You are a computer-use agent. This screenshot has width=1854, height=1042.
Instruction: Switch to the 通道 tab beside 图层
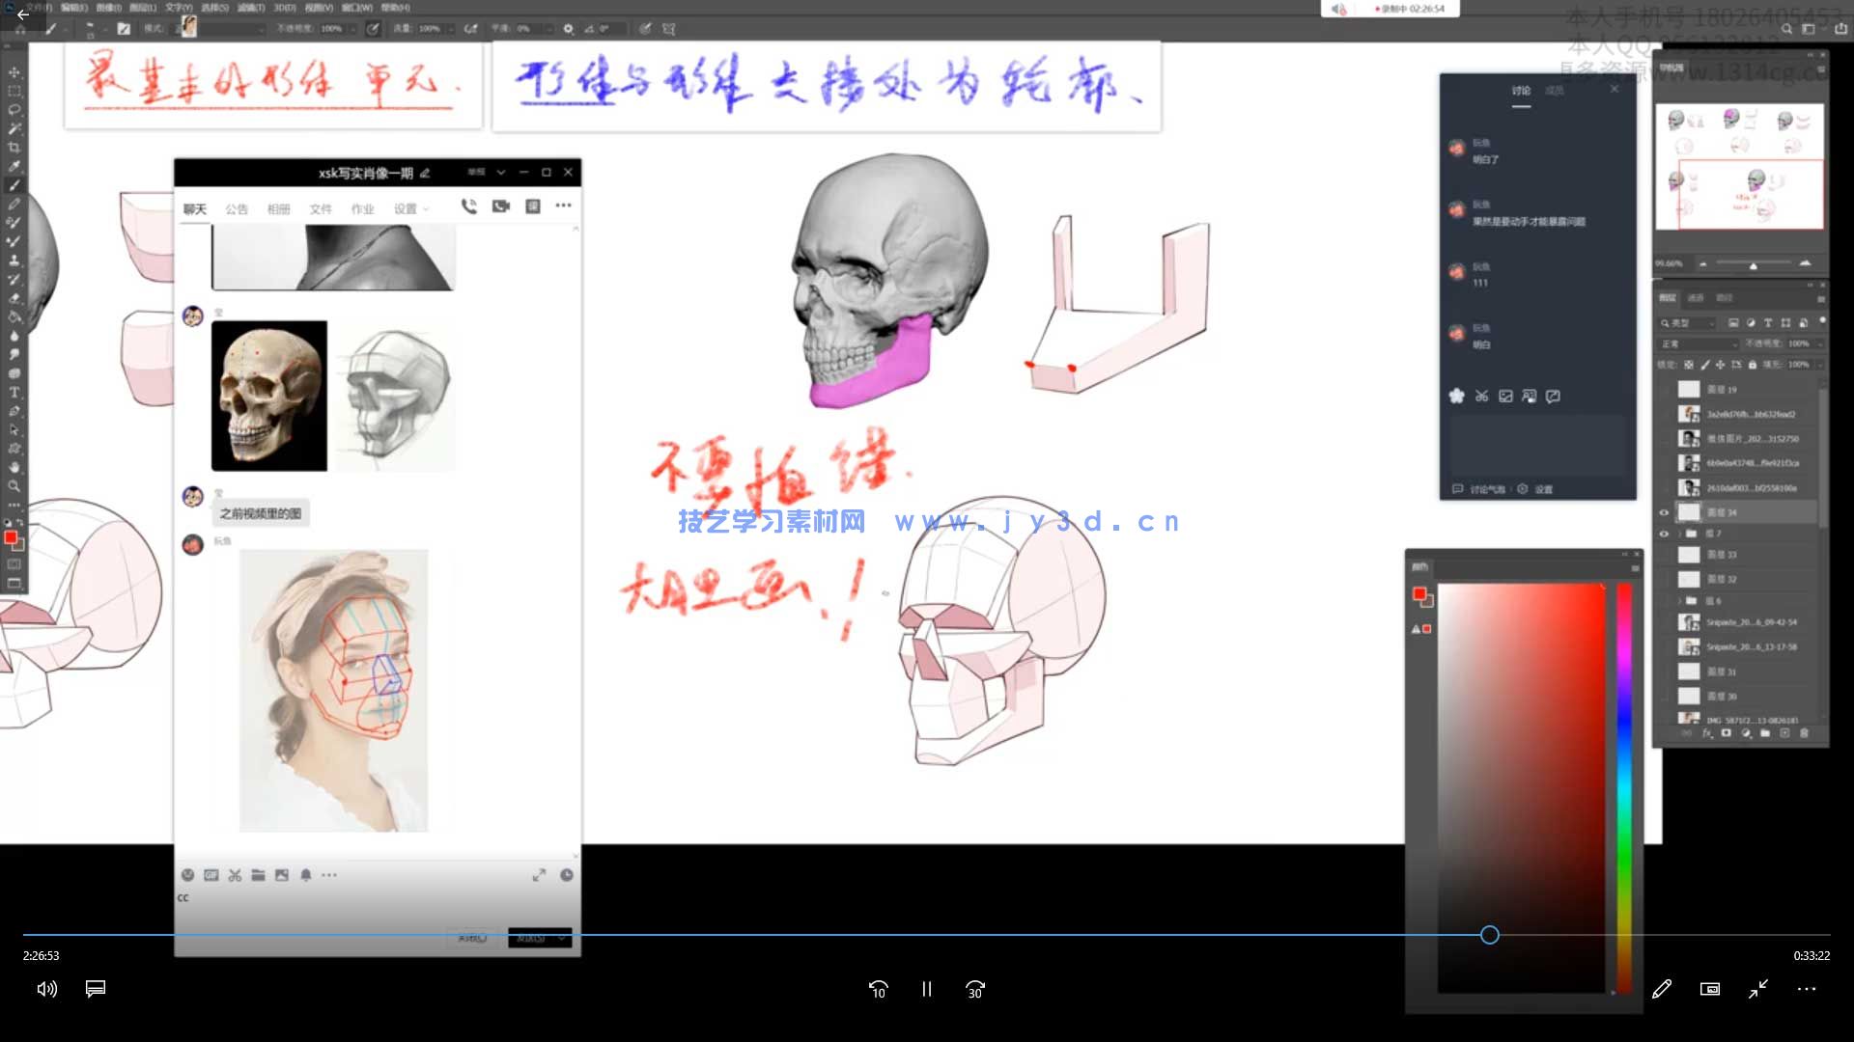pyautogui.click(x=1696, y=298)
